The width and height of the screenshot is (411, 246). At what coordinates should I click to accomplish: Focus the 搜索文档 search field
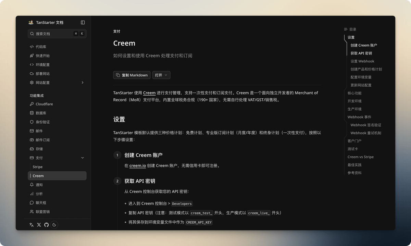point(57,34)
